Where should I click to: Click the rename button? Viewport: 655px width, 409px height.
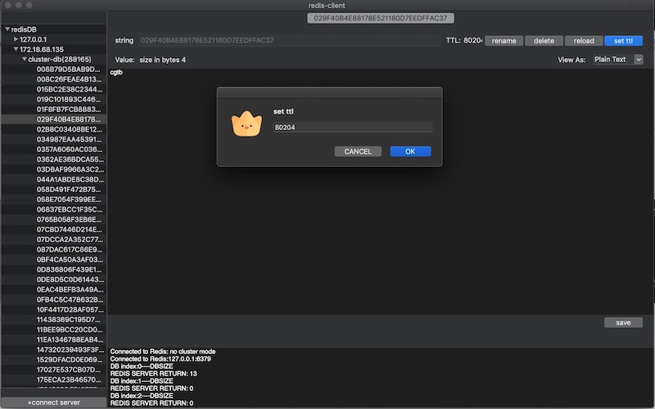[x=503, y=40]
